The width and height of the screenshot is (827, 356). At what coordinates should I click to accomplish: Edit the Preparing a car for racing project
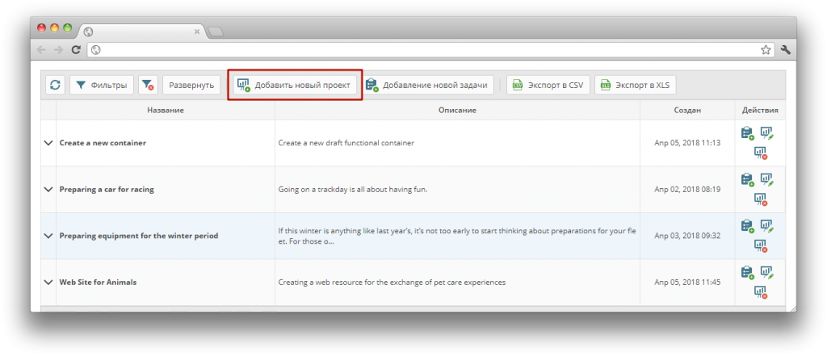coord(766,179)
